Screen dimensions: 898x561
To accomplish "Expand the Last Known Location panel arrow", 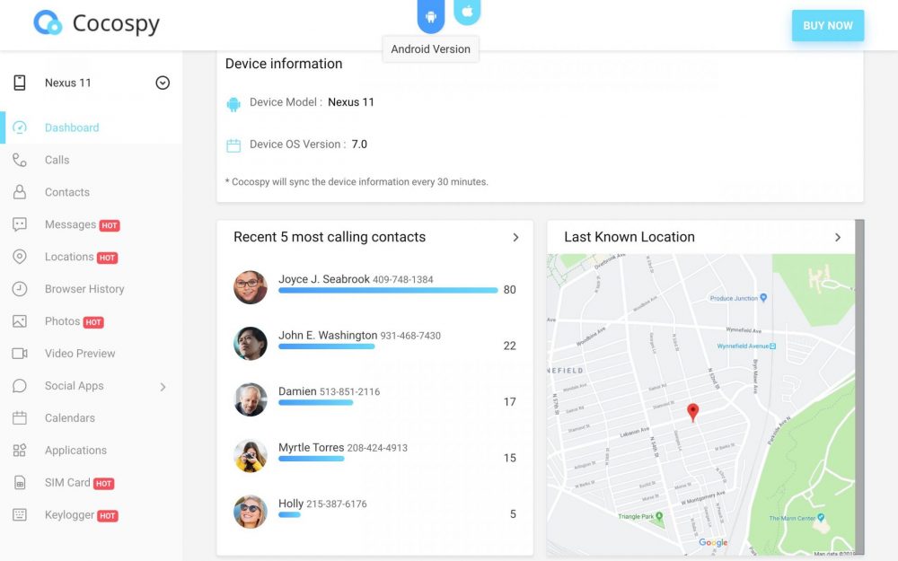I will [x=837, y=237].
